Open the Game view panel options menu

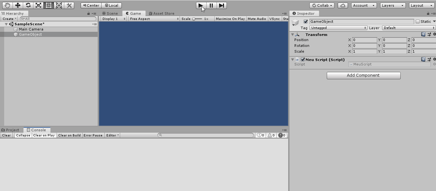point(285,13)
